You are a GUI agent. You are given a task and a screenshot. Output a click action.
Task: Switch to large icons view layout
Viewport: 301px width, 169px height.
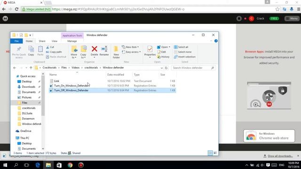215,153
